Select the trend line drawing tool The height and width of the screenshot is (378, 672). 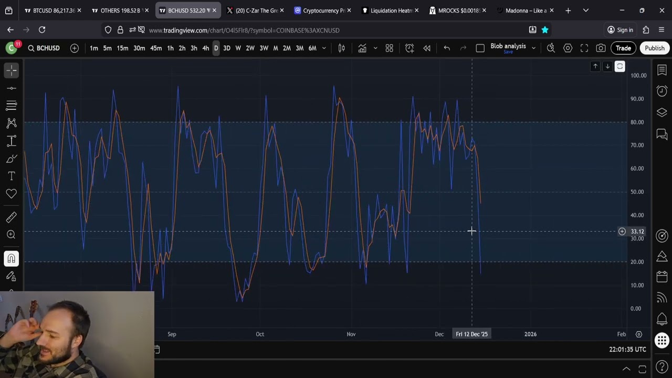pyautogui.click(x=12, y=88)
